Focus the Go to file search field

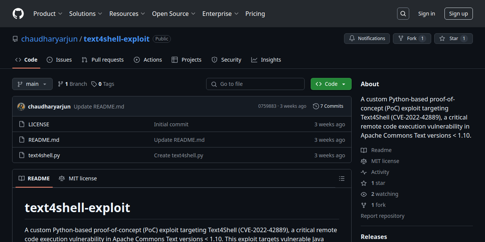[x=255, y=84]
